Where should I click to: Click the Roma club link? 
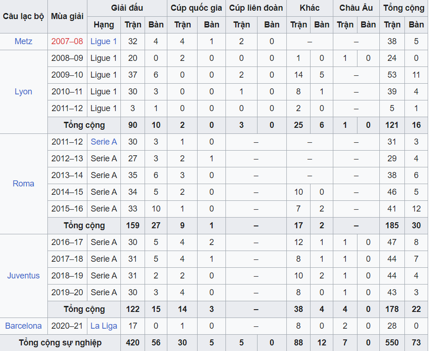pyautogui.click(x=23, y=184)
